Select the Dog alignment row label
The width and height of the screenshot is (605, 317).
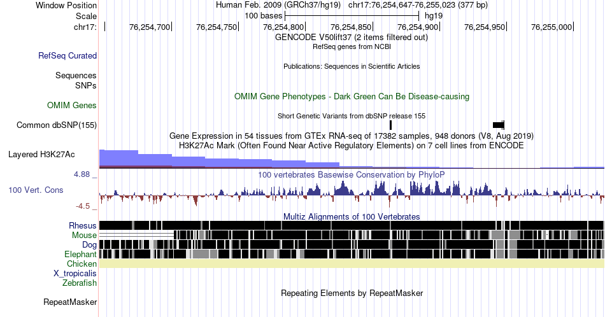click(89, 245)
